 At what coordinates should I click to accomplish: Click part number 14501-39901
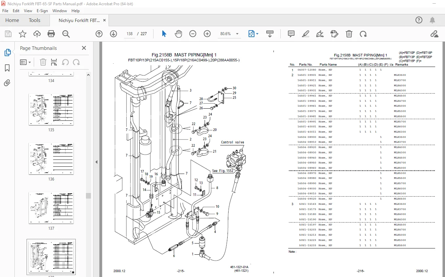(307, 75)
